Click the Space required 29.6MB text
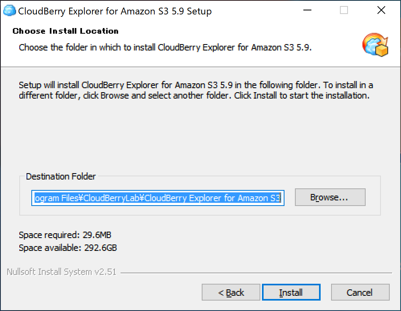The width and height of the screenshot is (401, 311). 65,235
